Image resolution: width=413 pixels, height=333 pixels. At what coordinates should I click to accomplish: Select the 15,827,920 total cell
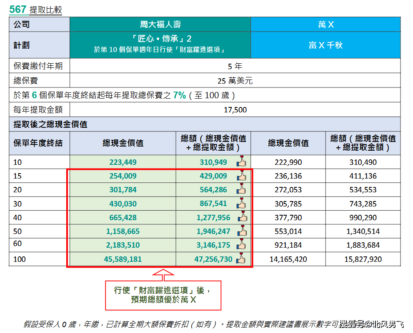point(363,259)
